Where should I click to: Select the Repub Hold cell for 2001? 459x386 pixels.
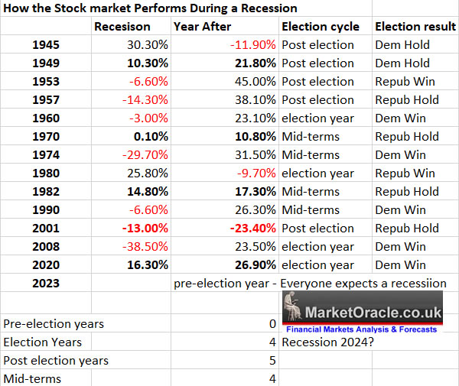[407, 229]
